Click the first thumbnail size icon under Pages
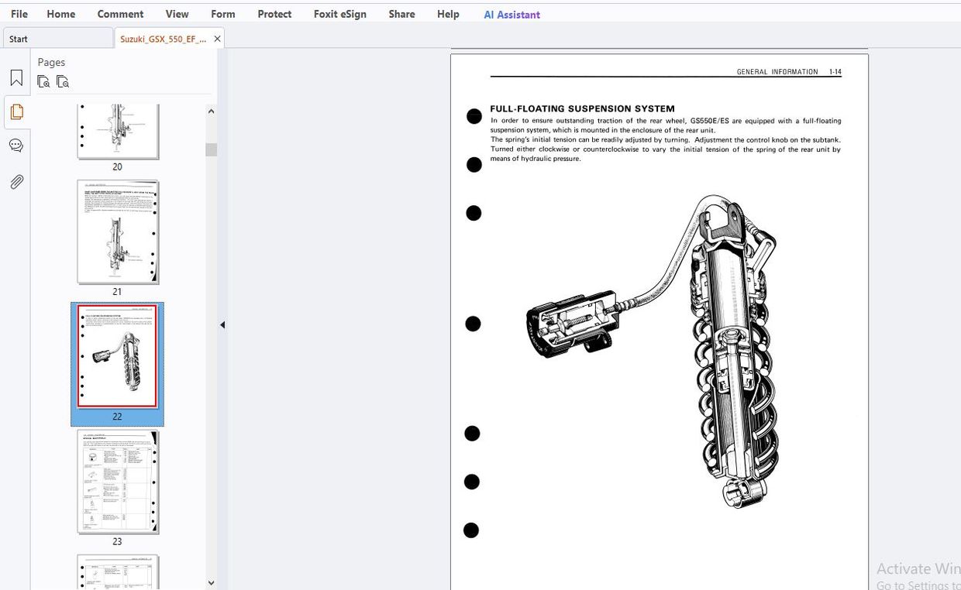 [x=44, y=81]
